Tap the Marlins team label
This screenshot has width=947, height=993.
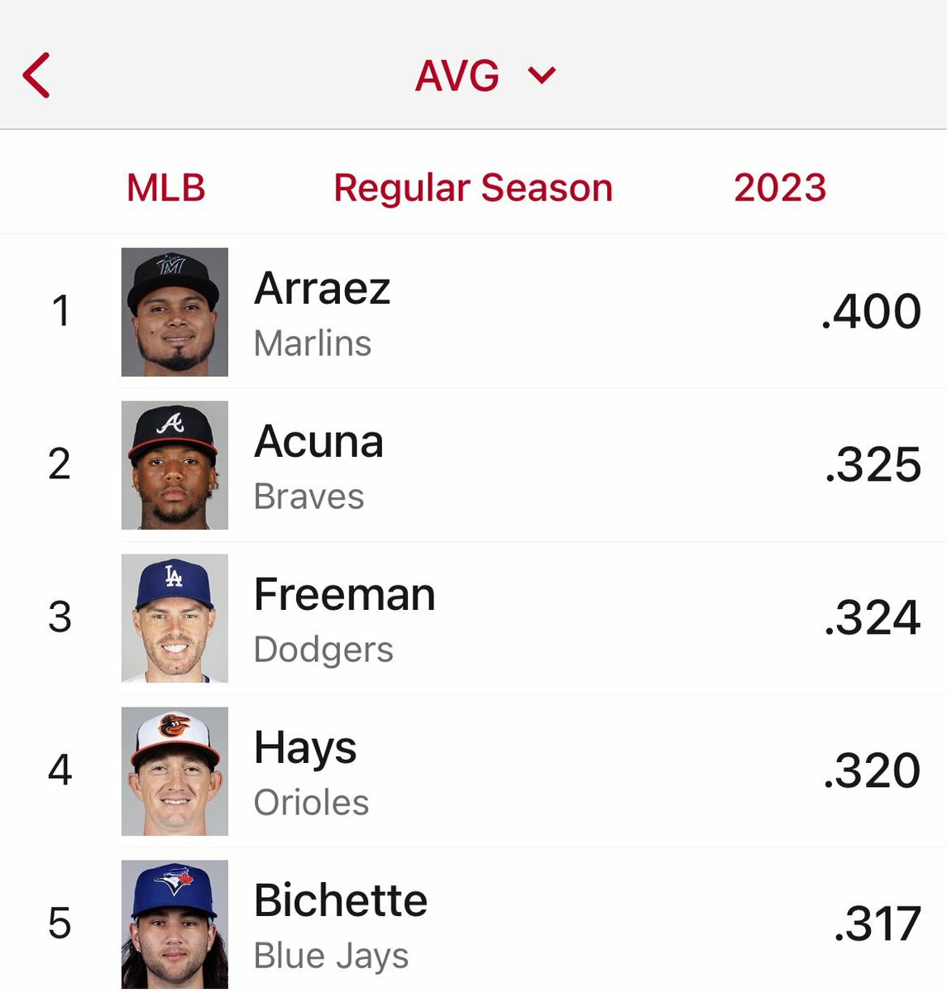[313, 343]
